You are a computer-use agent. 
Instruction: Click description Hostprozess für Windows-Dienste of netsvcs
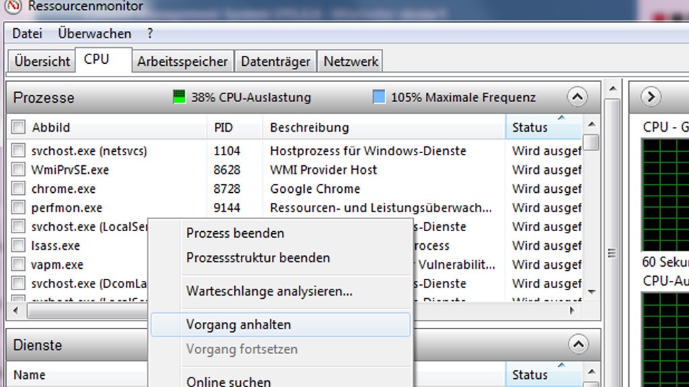(368, 151)
